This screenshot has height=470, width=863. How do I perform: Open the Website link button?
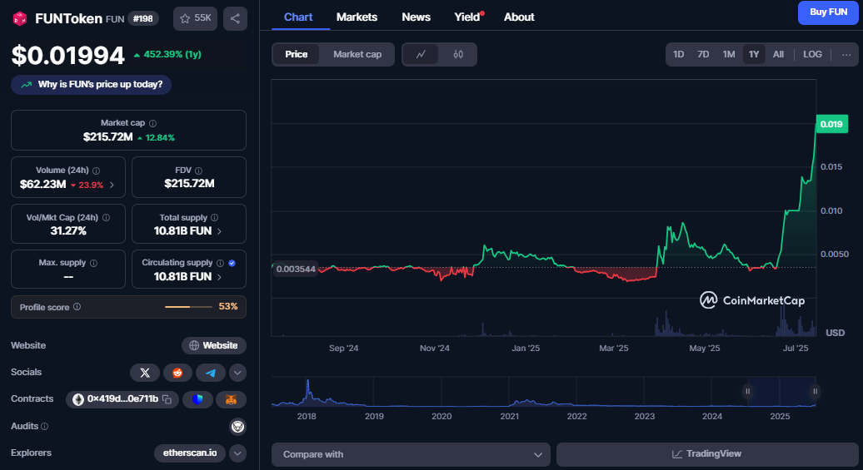[x=214, y=346]
